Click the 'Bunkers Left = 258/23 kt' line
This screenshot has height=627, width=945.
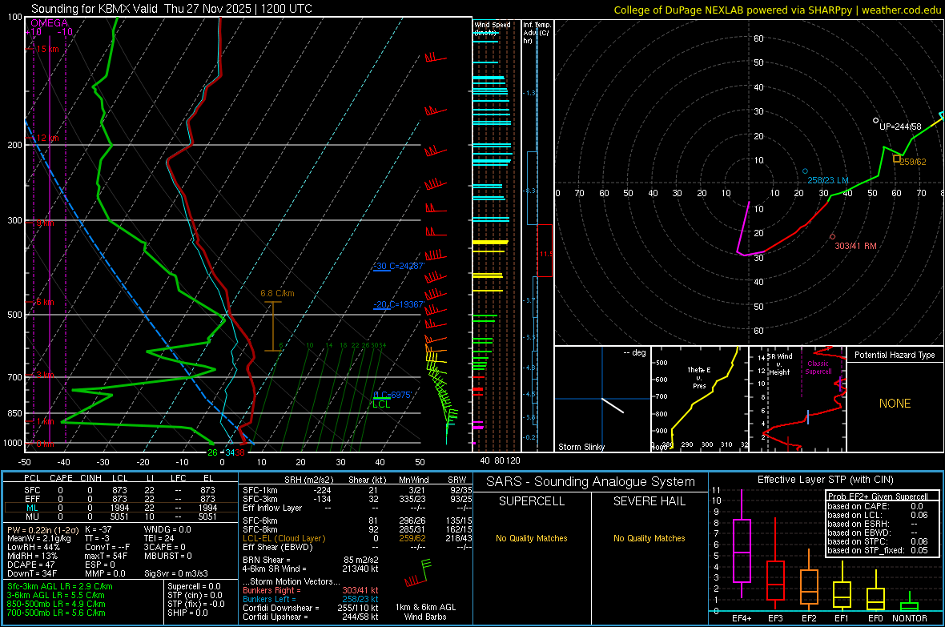pos(311,599)
